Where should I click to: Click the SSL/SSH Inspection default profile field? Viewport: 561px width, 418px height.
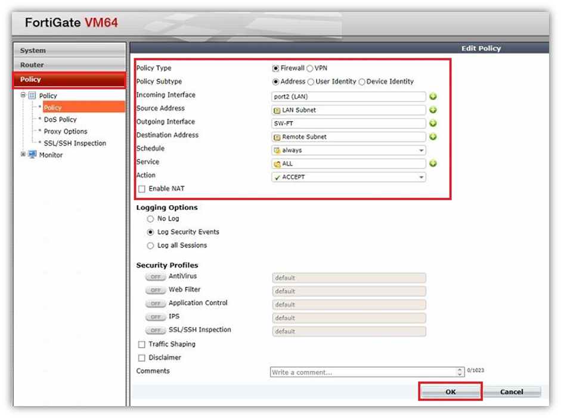click(349, 332)
